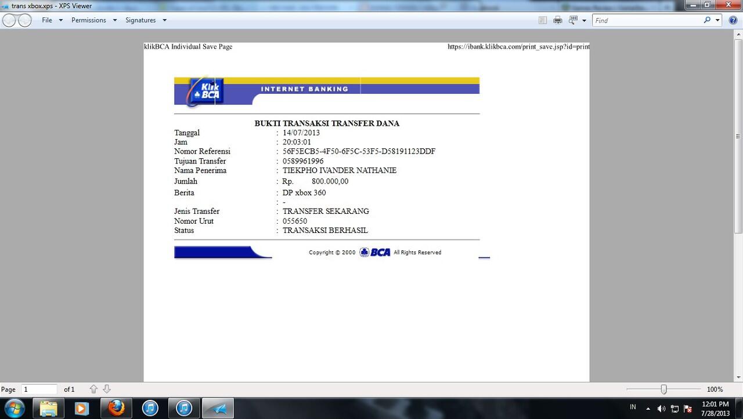The height and width of the screenshot is (419, 743).
Task: Open Firefox from the taskbar
Action: pyautogui.click(x=116, y=408)
